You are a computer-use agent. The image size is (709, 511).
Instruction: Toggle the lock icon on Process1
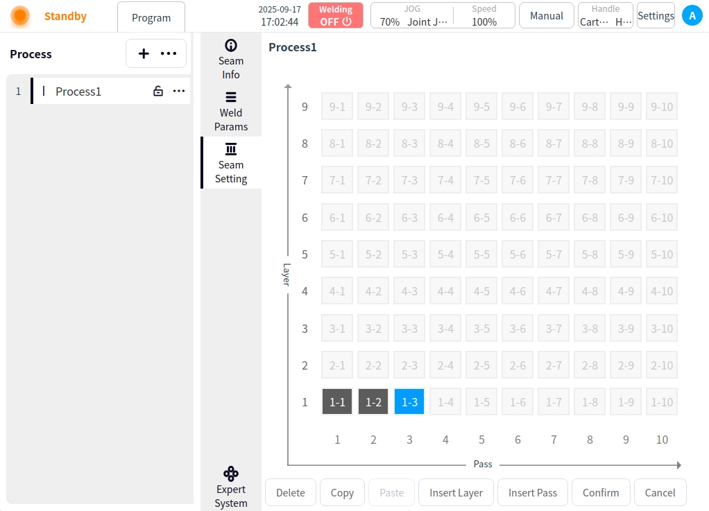[158, 91]
